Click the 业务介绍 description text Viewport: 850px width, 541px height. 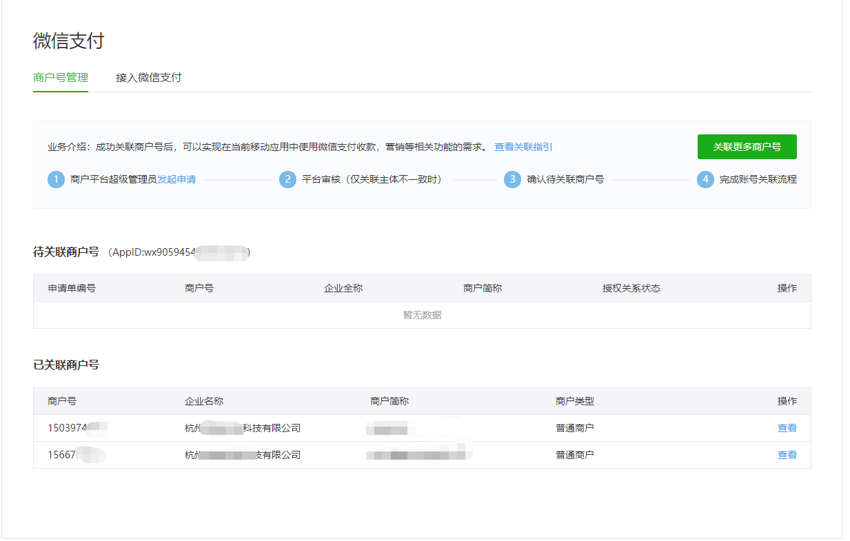click(267, 147)
